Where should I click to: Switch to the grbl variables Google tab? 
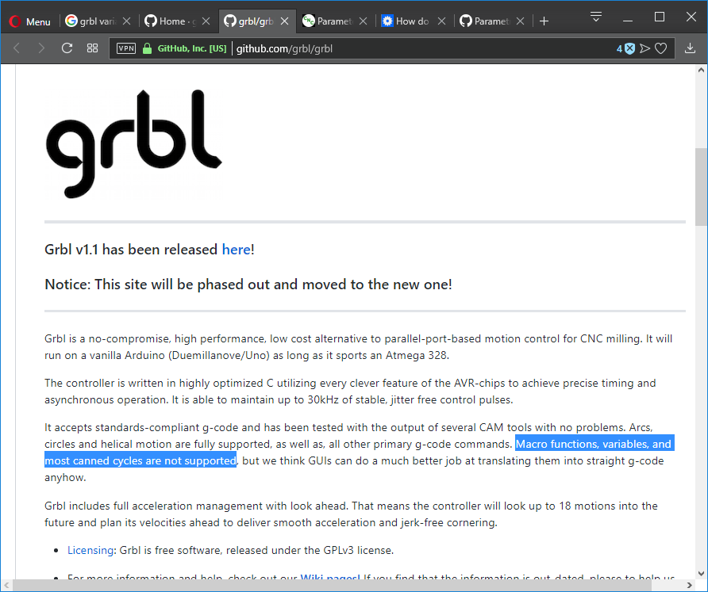91,21
